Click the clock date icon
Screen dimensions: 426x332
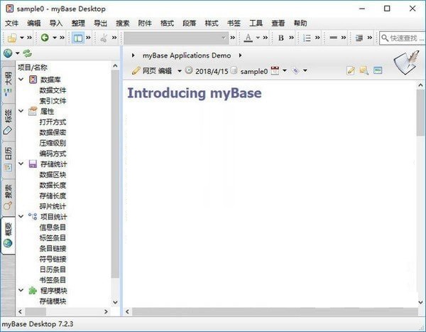tap(189, 70)
